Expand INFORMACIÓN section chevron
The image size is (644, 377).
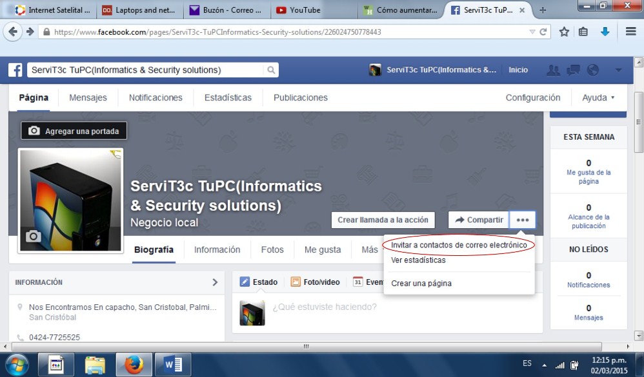click(215, 282)
